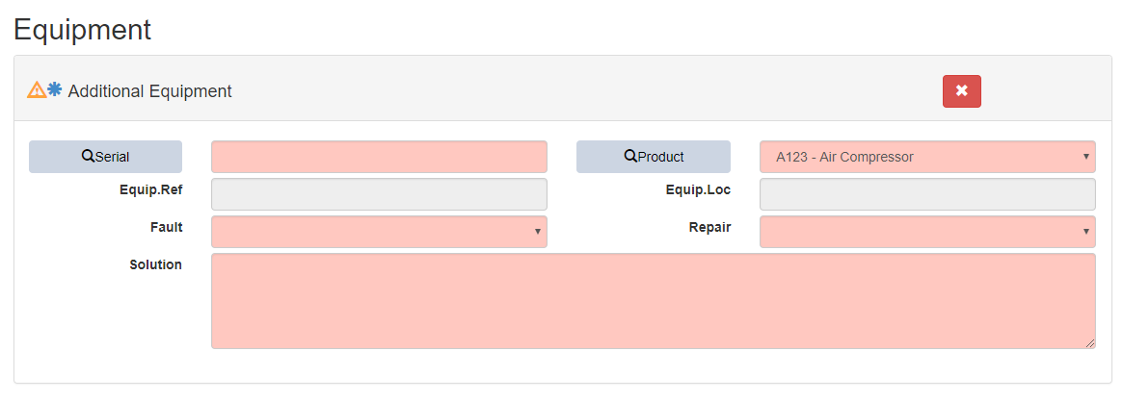Click inside the Solution text area
1123x401 pixels.
point(653,300)
